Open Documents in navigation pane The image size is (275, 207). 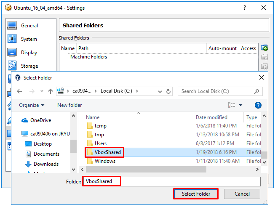(42, 154)
